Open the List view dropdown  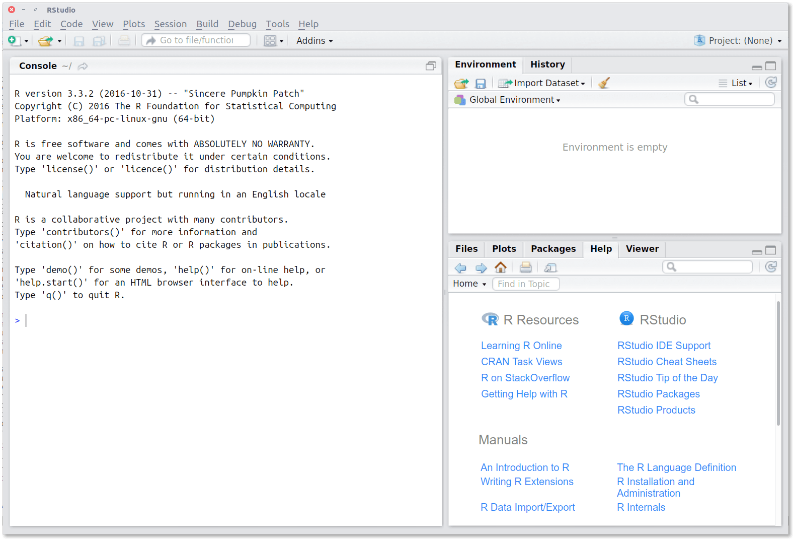point(736,83)
